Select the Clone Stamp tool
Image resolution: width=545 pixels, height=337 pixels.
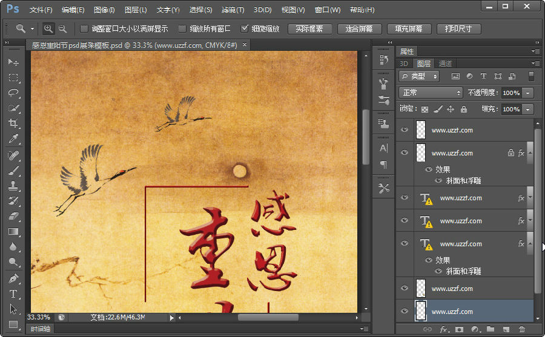pyautogui.click(x=13, y=186)
